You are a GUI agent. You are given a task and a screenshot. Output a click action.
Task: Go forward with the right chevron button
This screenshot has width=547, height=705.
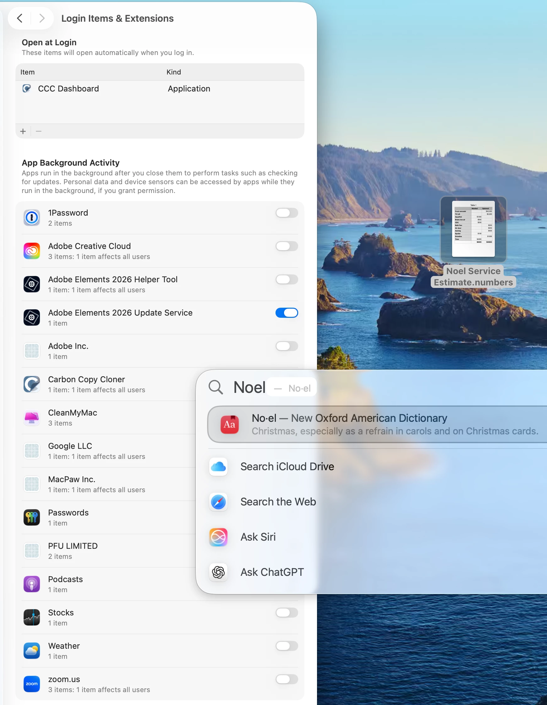click(x=42, y=19)
